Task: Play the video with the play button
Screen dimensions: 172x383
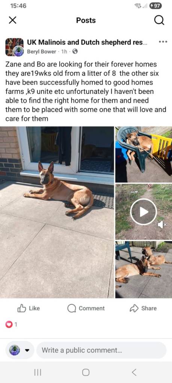Action: (144, 212)
